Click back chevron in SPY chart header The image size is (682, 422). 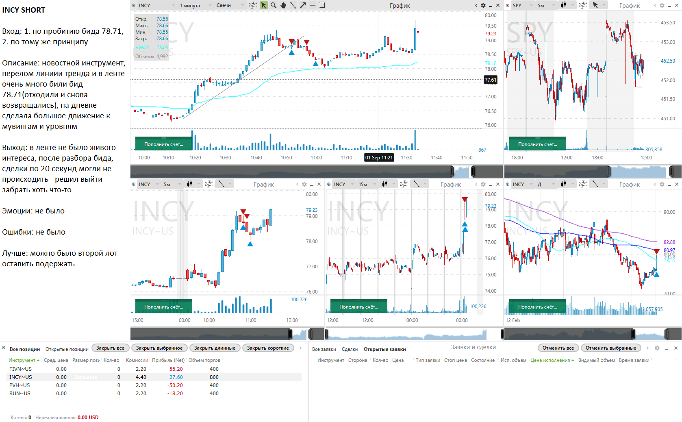(x=655, y=5)
